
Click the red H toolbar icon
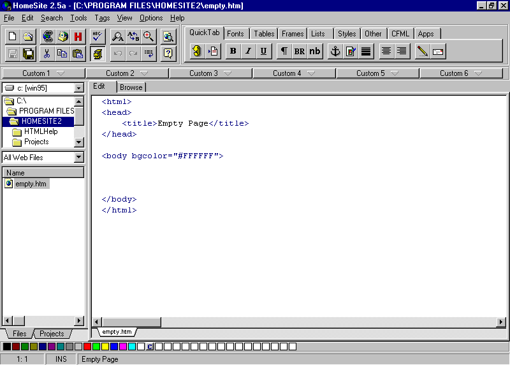[x=78, y=36]
